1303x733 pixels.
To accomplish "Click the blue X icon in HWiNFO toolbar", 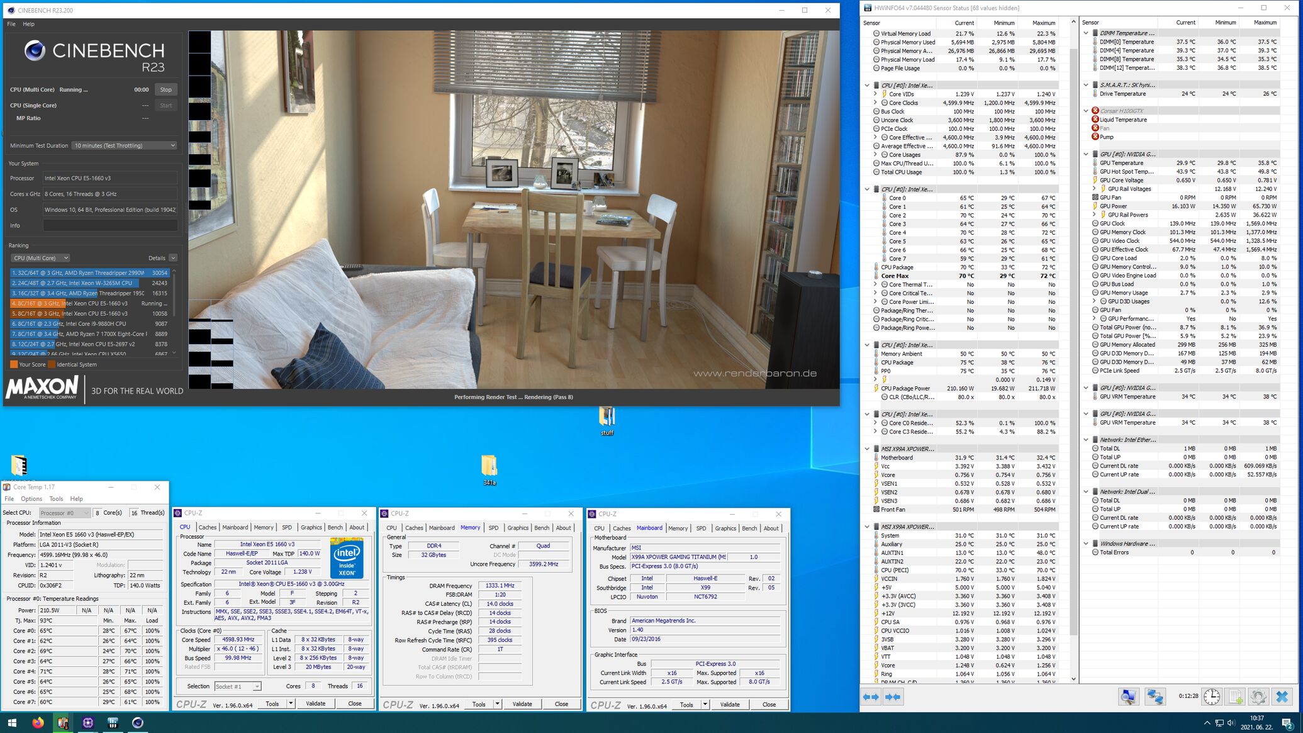I will pyautogui.click(x=1282, y=697).
